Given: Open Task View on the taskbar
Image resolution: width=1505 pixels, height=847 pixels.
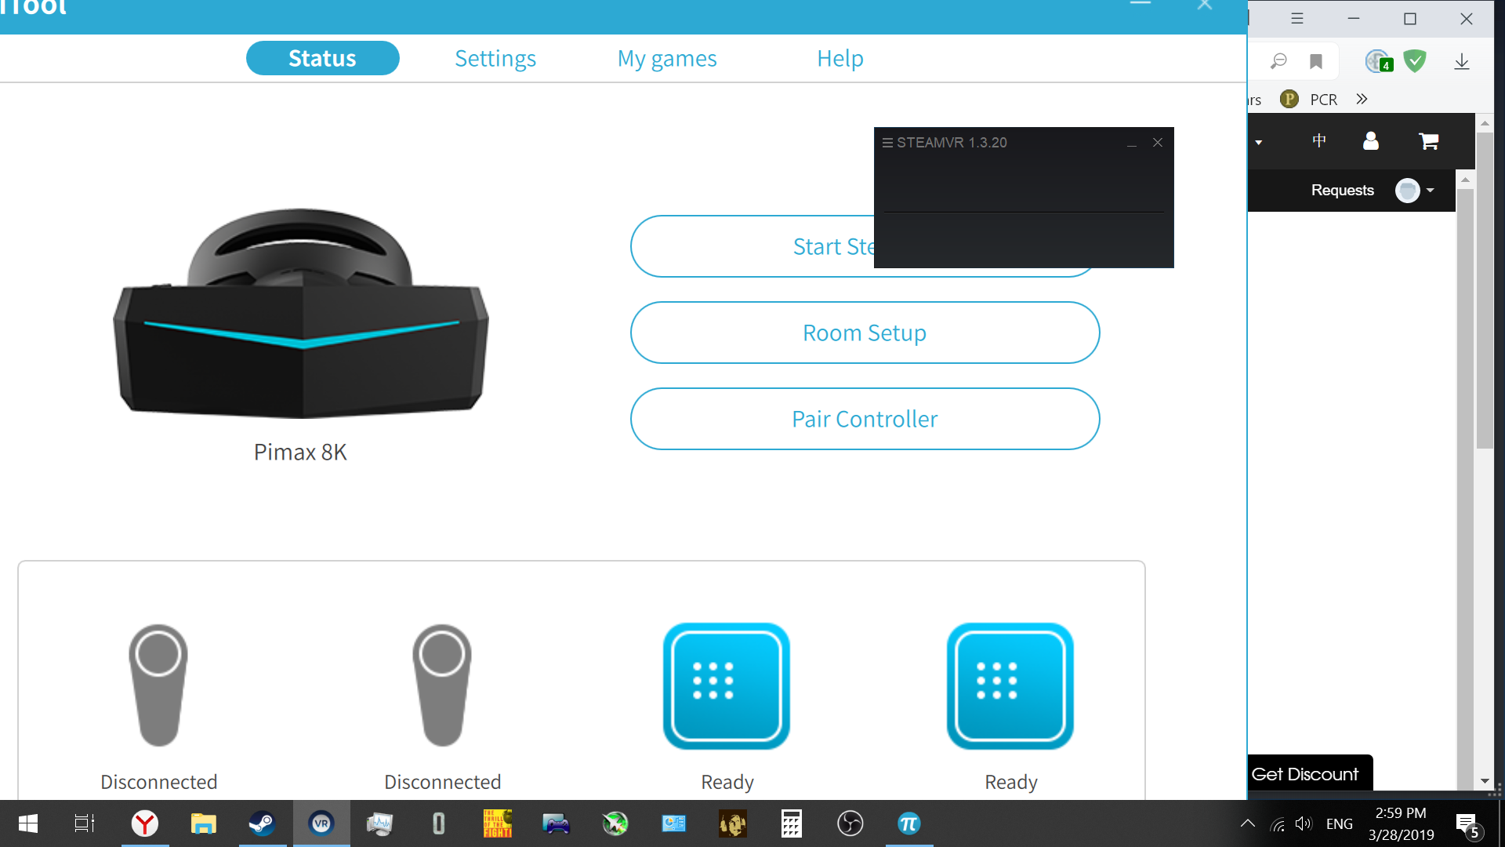Looking at the screenshot, I should coord(85,823).
